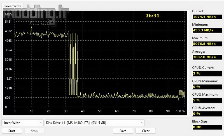Click the CPU% Maximum value 5 %
The image size is (224, 136).
(x=207, y=100)
